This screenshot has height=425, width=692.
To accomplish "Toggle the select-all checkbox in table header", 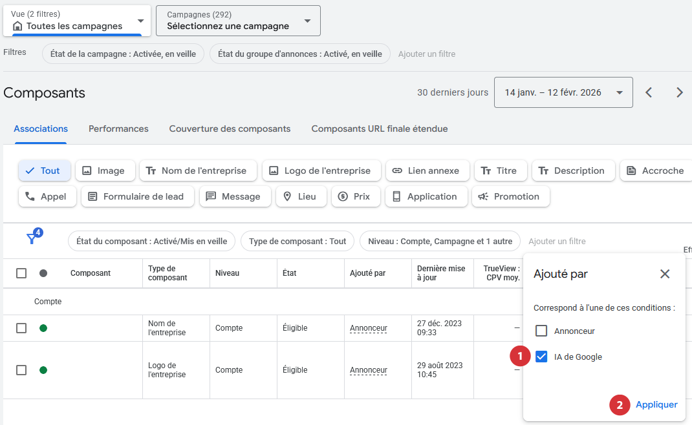I will pyautogui.click(x=21, y=273).
